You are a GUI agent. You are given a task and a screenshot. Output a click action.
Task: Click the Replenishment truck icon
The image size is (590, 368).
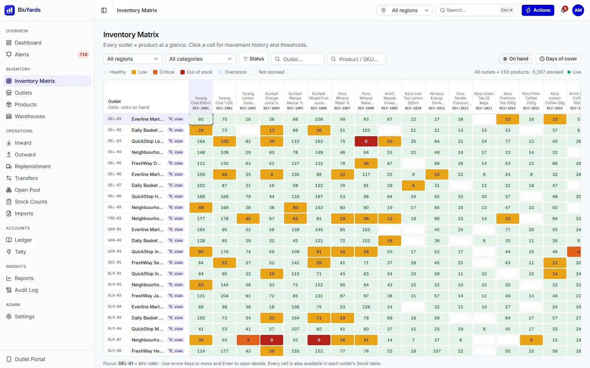coord(9,166)
